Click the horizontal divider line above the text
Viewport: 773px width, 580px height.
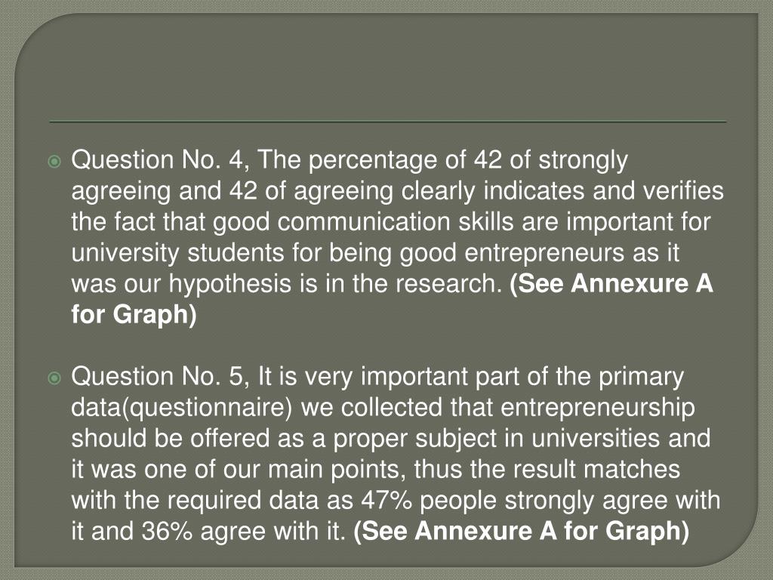(x=388, y=122)
